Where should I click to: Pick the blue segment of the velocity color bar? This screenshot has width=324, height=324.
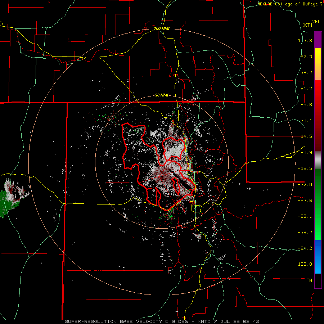click(x=318, y=257)
